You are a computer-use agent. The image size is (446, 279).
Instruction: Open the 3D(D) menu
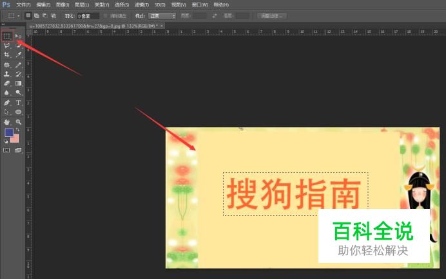point(160,5)
